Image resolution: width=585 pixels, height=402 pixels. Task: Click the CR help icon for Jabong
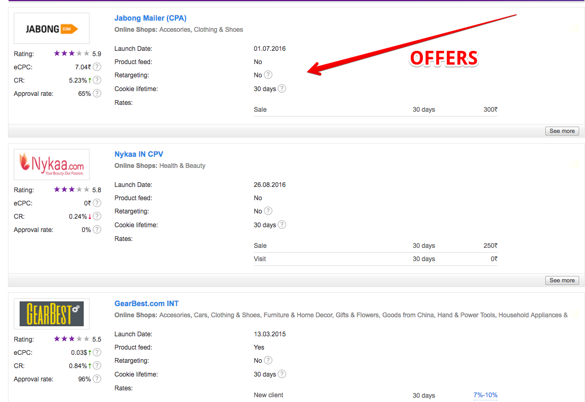point(97,80)
